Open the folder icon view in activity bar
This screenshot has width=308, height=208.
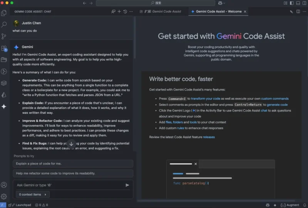tap(4, 60)
